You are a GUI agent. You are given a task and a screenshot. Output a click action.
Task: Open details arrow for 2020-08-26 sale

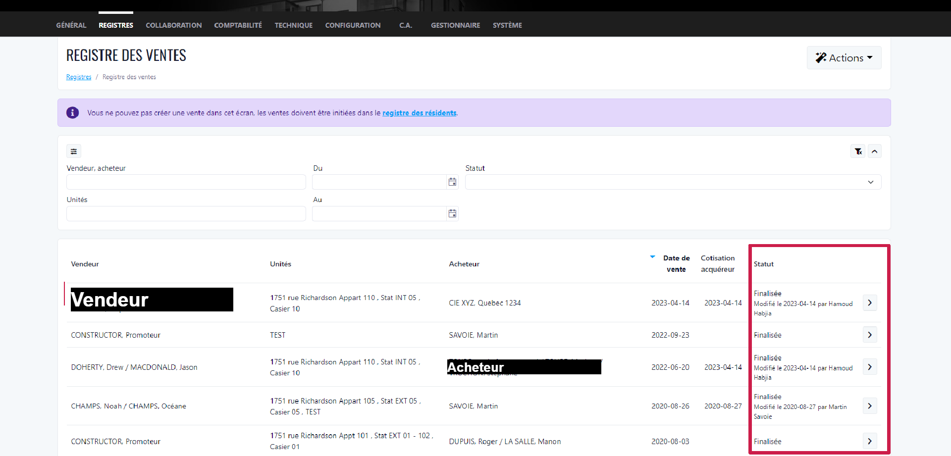(870, 406)
